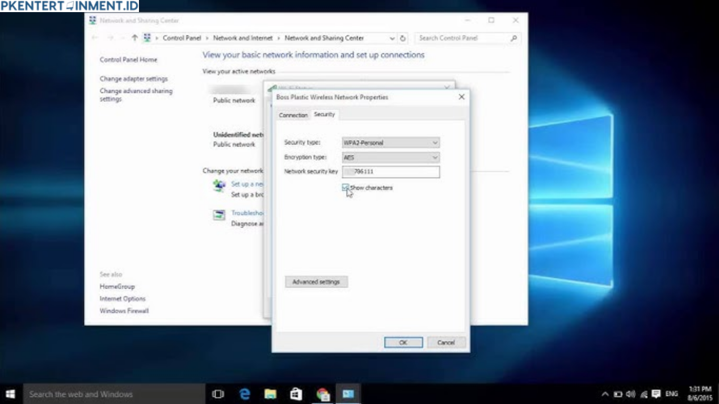Open Task View from the taskbar
The image size is (719, 404).
point(218,394)
